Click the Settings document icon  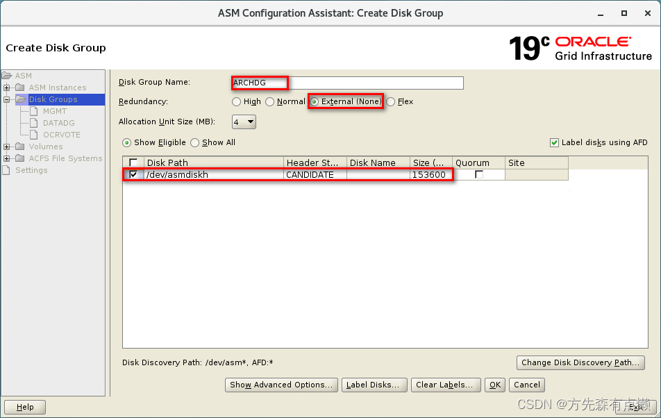(x=6, y=170)
